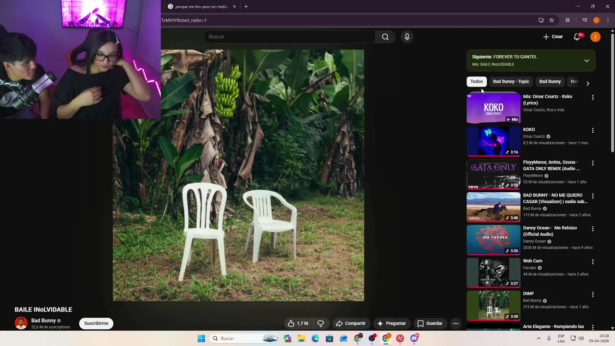Focus the YouTube Buscar search field
The image size is (615, 346).
tap(291, 37)
